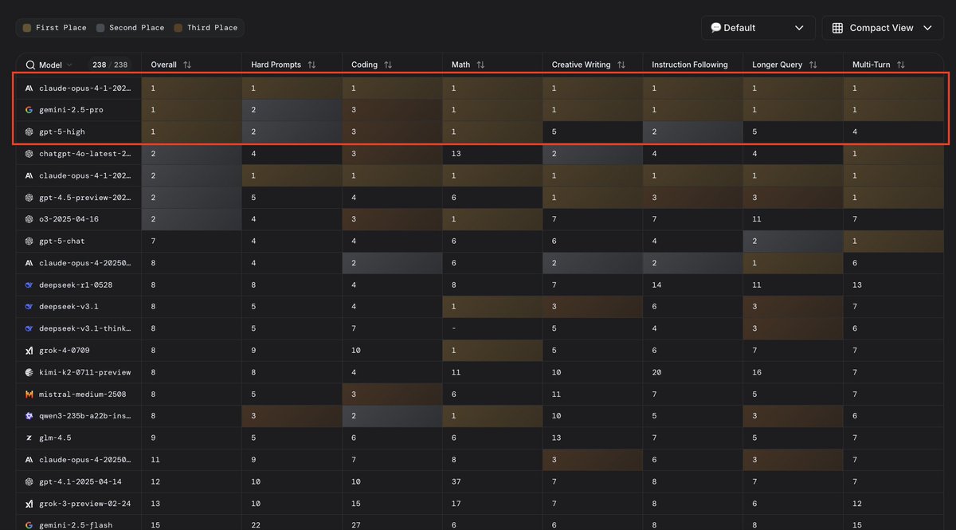Click the Third Place legend swatch

(x=178, y=28)
